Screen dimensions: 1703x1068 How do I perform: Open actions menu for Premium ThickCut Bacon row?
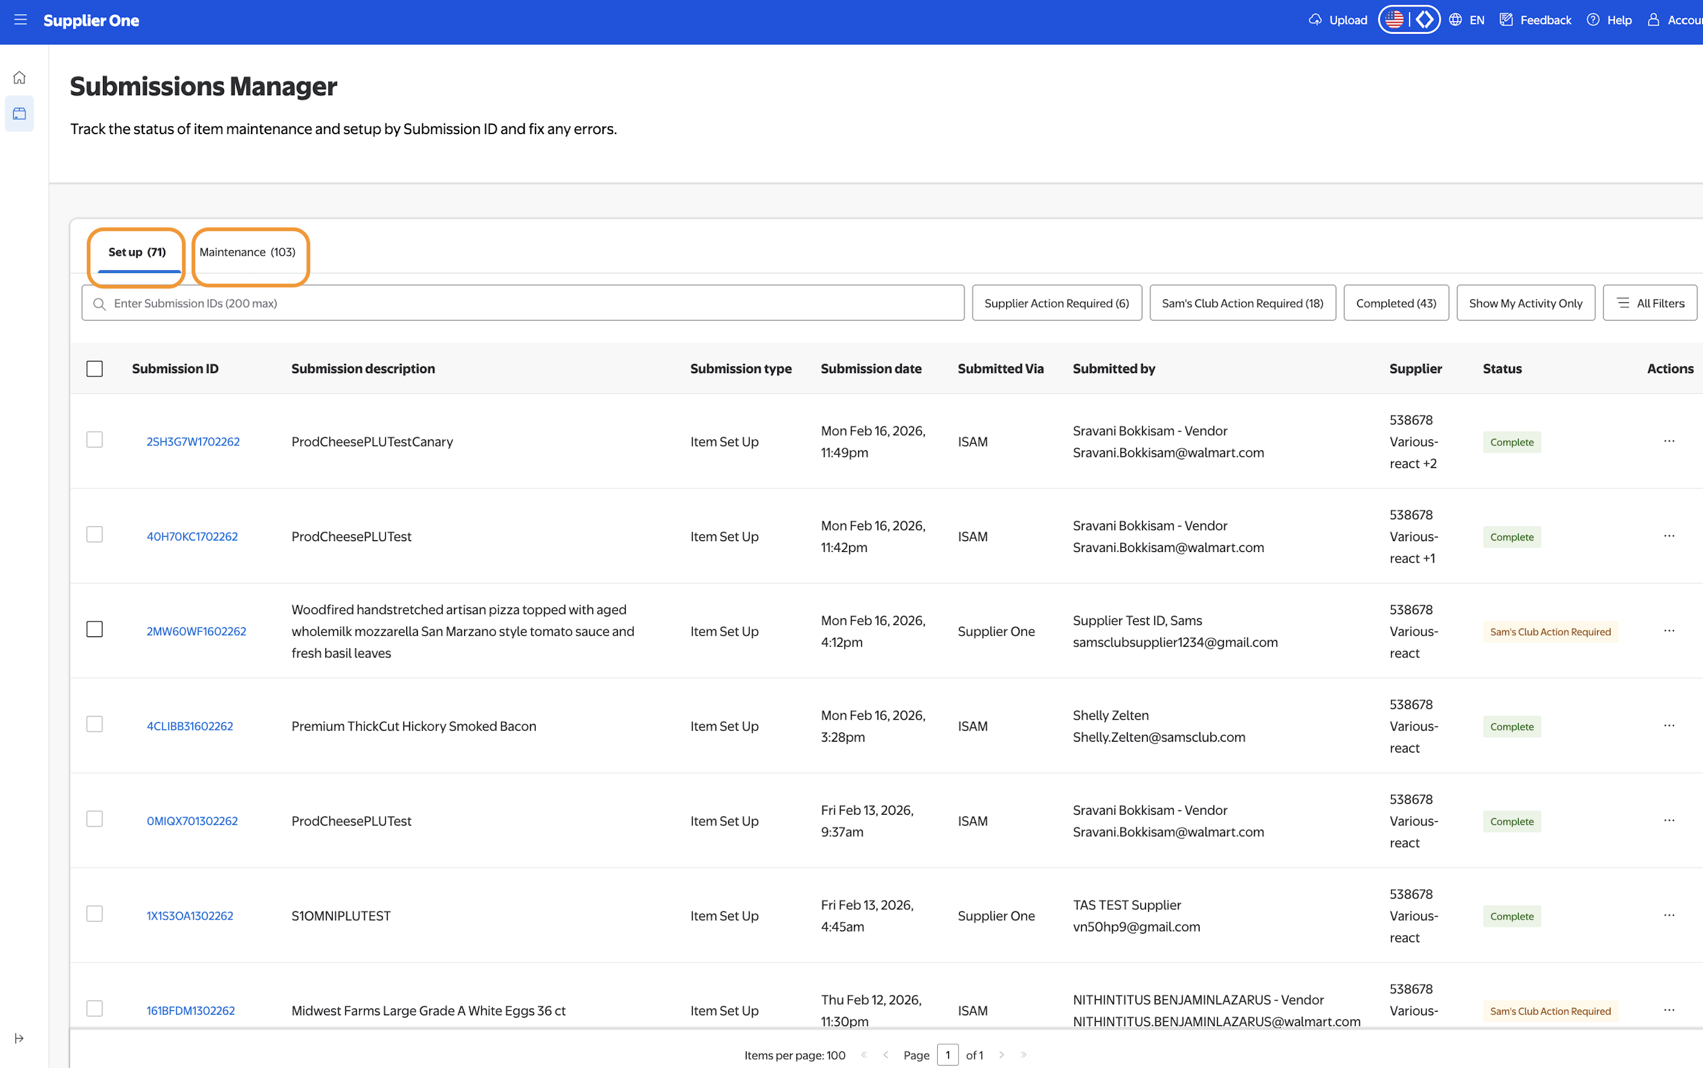(x=1669, y=726)
